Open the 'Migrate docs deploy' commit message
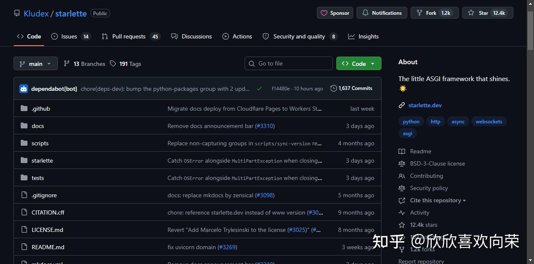534x264 pixels. [x=245, y=109]
